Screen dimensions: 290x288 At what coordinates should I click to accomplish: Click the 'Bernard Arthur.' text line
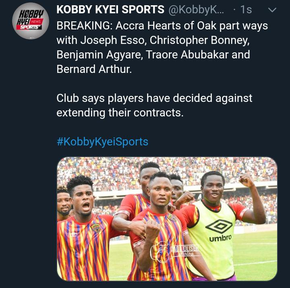coord(94,69)
